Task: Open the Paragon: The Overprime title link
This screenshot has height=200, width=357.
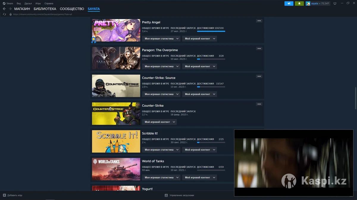Action: tap(160, 50)
